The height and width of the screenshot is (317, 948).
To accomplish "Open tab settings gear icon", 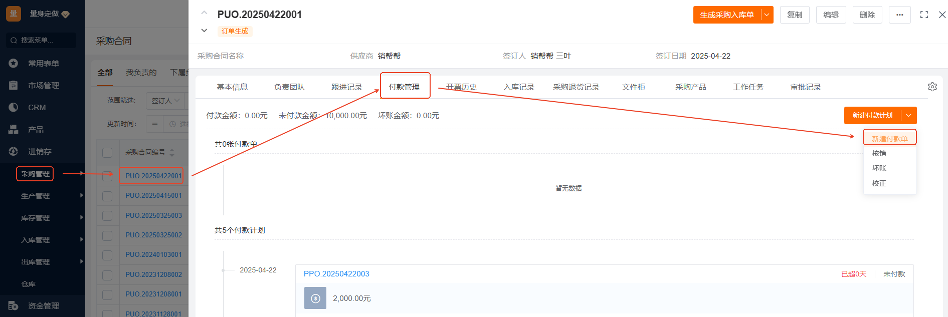I will (x=932, y=87).
